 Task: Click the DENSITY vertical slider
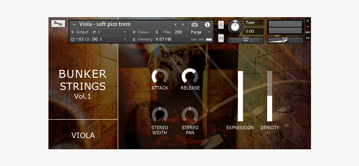pyautogui.click(x=270, y=96)
